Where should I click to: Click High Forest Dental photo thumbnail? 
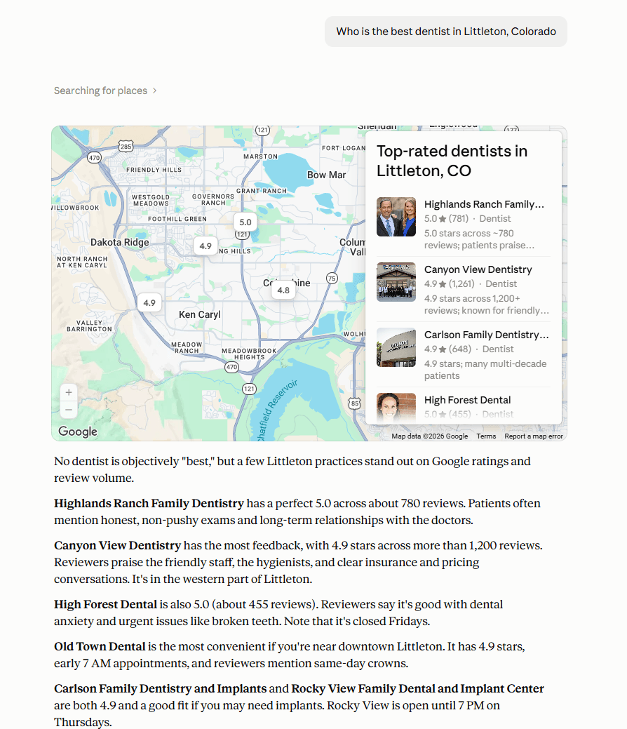396,408
